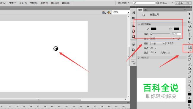Open the 基本功能 workspace dropdown
This screenshot has width=193, height=109.
124,3
